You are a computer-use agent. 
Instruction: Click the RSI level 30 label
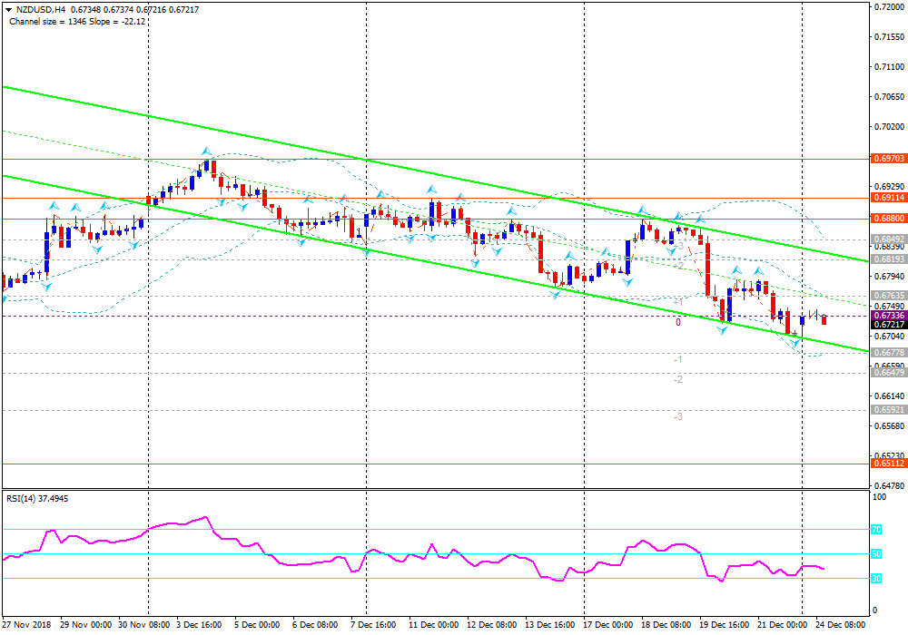877,579
